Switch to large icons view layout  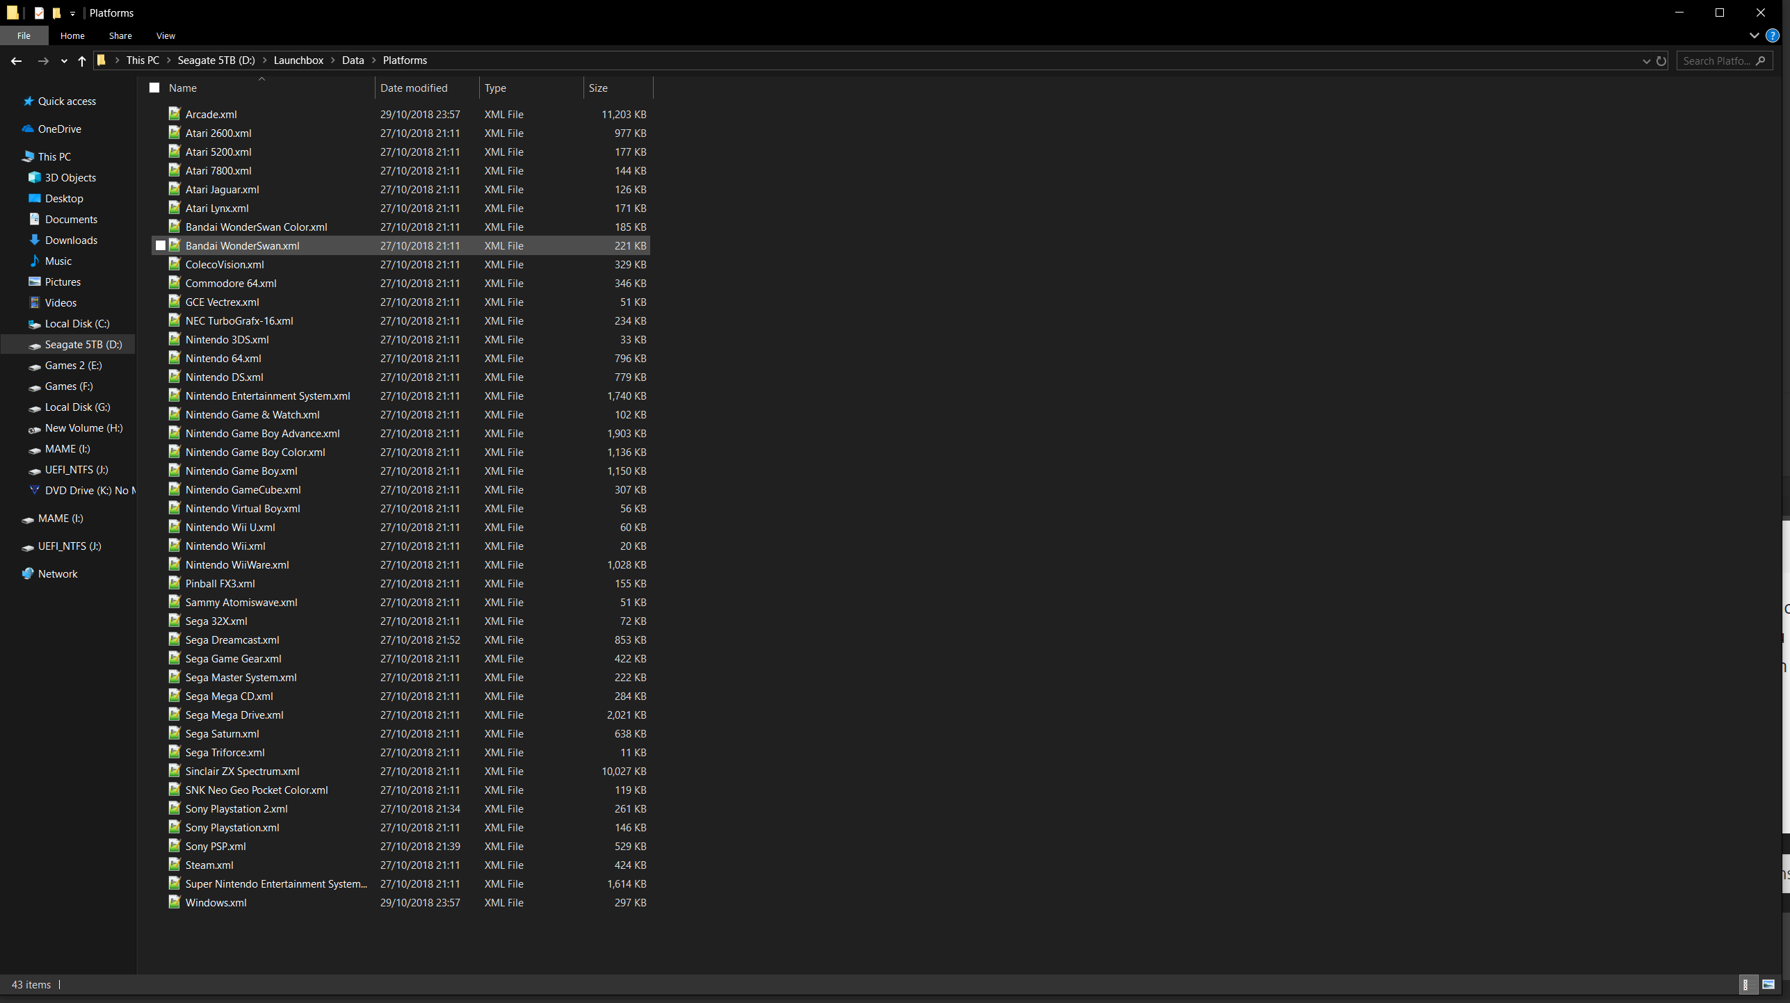click(x=1768, y=984)
